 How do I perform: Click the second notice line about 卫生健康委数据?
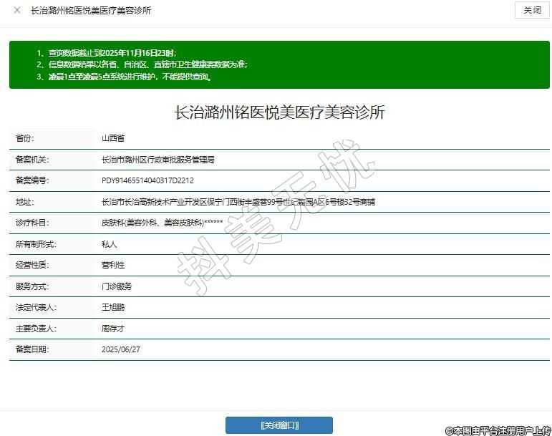click(x=142, y=64)
